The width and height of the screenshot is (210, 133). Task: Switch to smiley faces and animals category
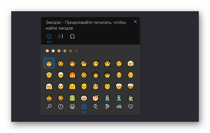pos(72,107)
